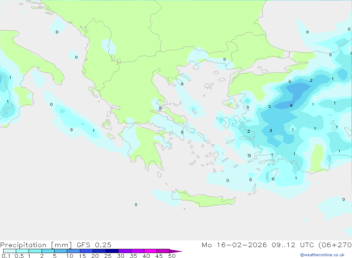
Task: Click the "3" precipitation value on the map
Action: (271, 131)
